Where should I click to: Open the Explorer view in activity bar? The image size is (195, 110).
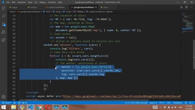pos(3,8)
